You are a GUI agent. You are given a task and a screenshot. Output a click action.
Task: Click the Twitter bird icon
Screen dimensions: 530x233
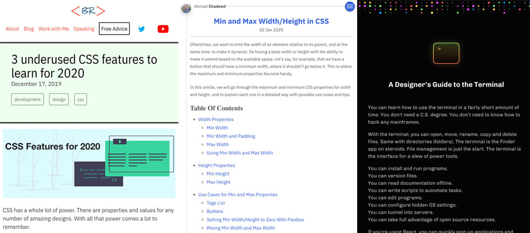[x=141, y=29]
